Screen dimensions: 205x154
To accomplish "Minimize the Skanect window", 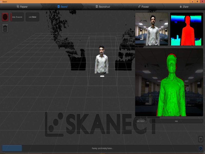I will (192, 2).
